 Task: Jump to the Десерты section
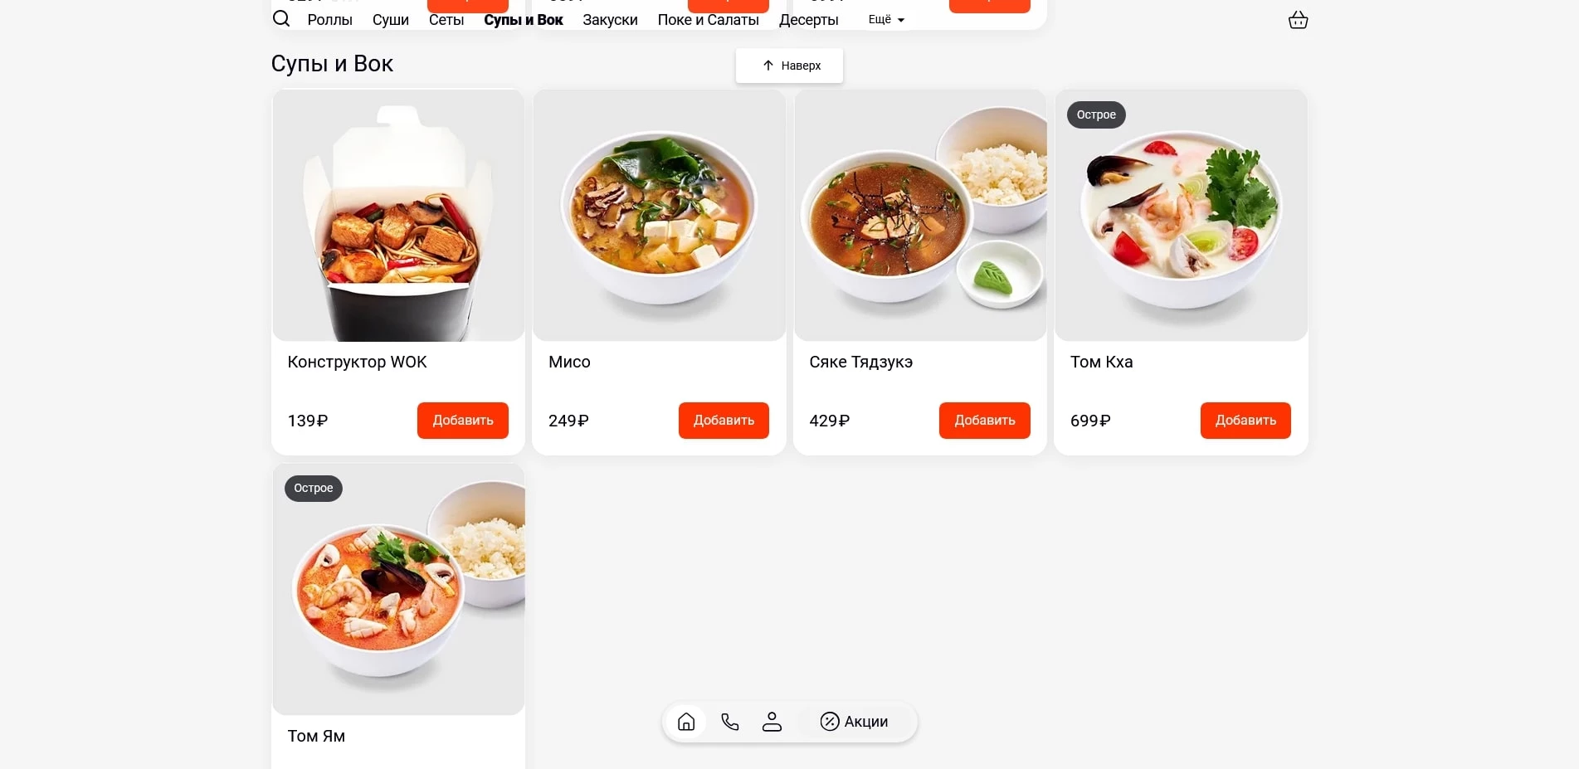[x=808, y=20]
